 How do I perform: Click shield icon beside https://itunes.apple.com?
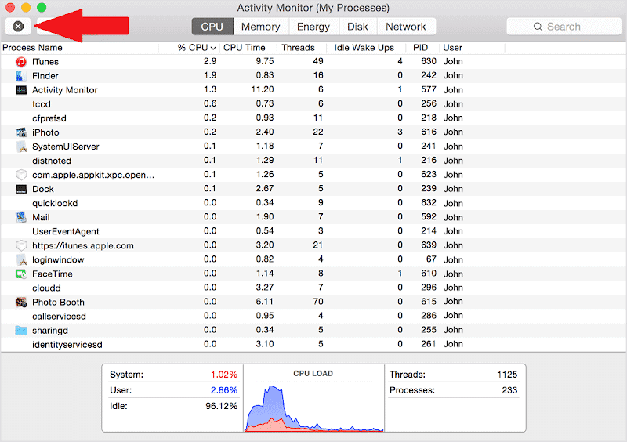[x=21, y=245]
